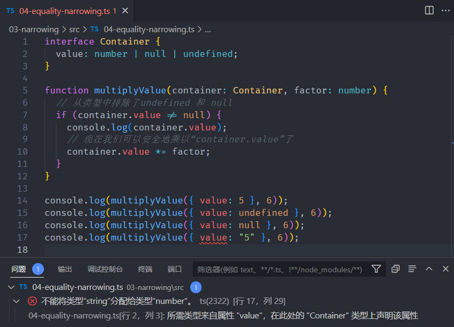Switch to the 问题 problems tab
Image resolution: width=454 pixels, height=327 pixels.
coord(19,269)
